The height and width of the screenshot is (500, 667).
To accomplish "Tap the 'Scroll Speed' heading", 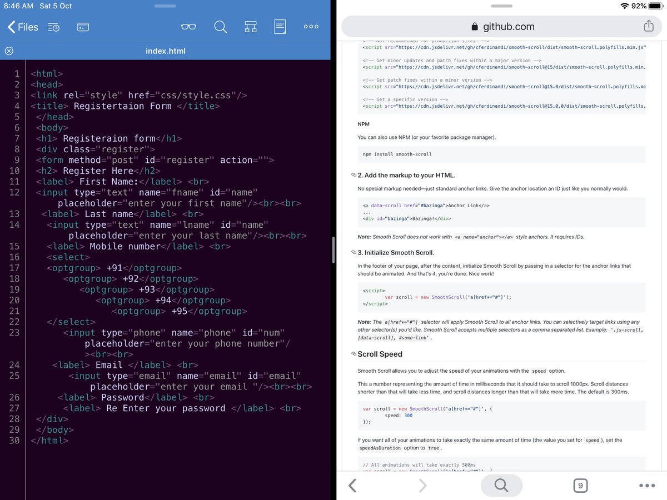I will [380, 354].
